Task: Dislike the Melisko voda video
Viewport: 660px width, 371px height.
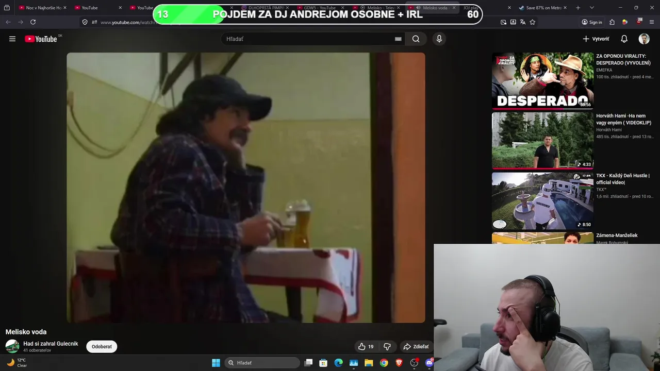Action: (x=387, y=347)
